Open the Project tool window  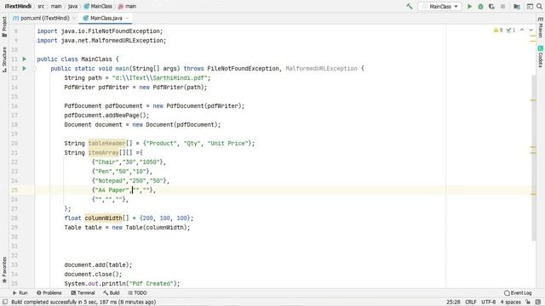click(x=4, y=27)
